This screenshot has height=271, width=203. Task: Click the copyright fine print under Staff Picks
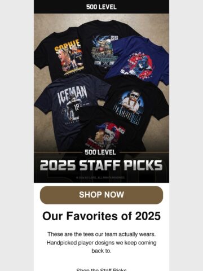pos(100,177)
